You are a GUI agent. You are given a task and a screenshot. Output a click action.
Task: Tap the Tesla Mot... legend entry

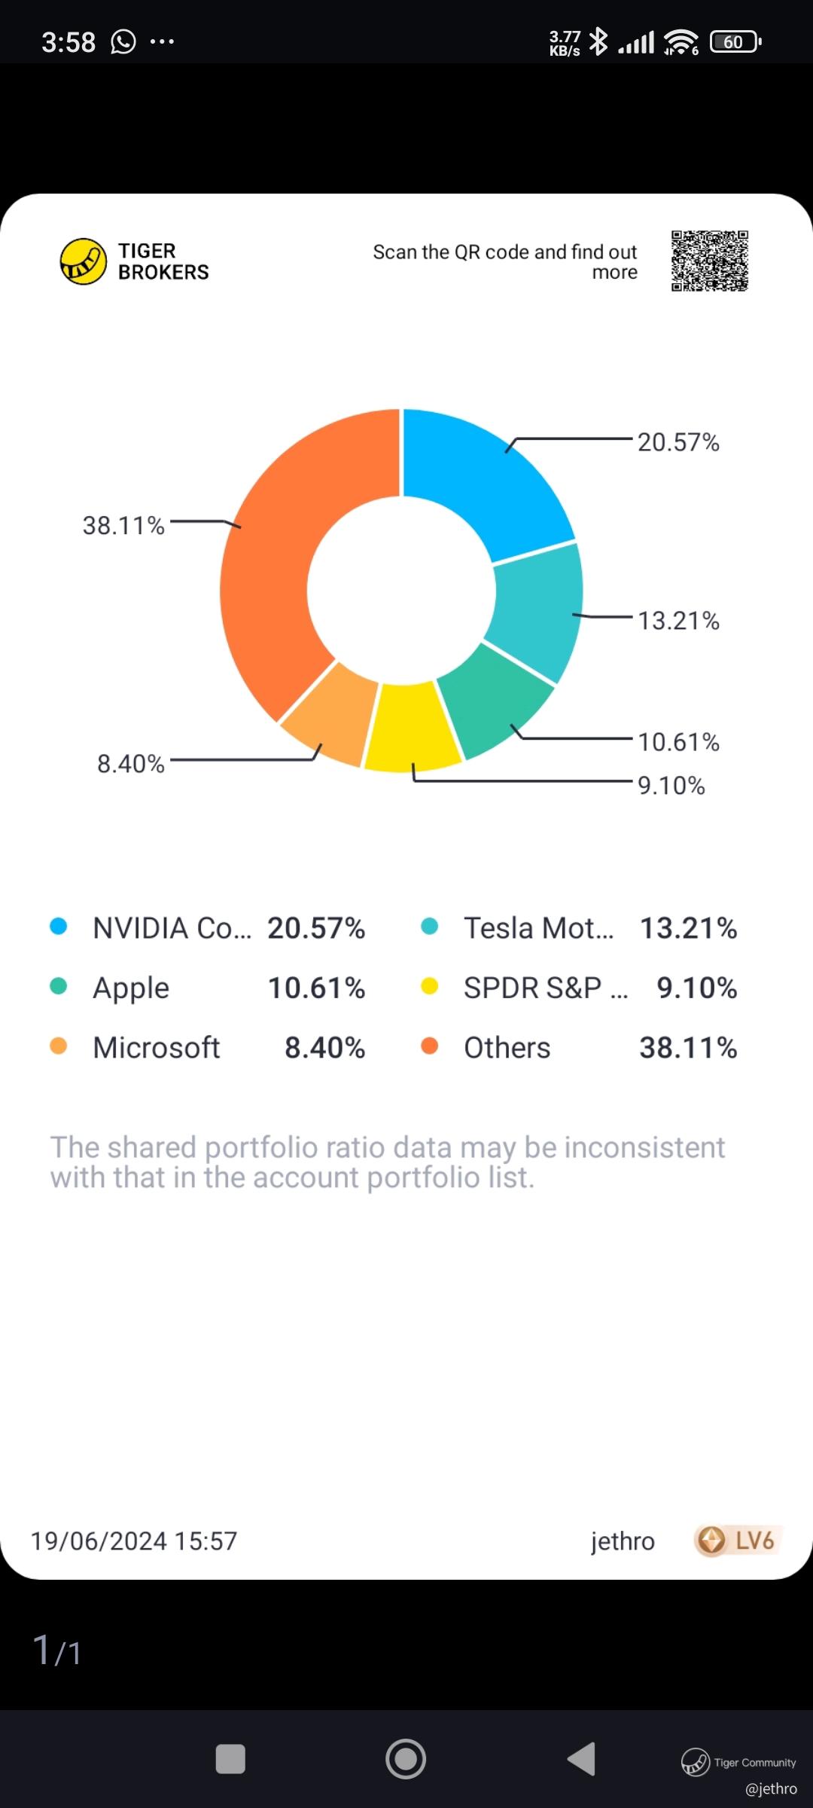pos(578,928)
